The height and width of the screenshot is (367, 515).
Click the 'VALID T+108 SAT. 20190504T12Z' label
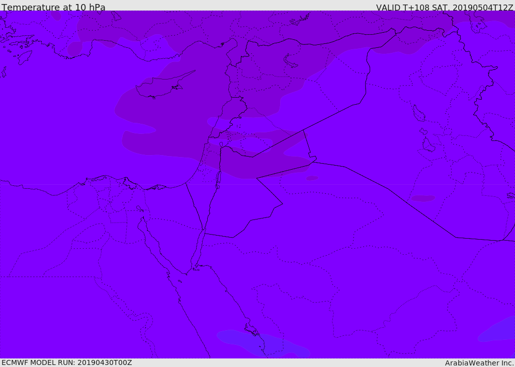445,8
